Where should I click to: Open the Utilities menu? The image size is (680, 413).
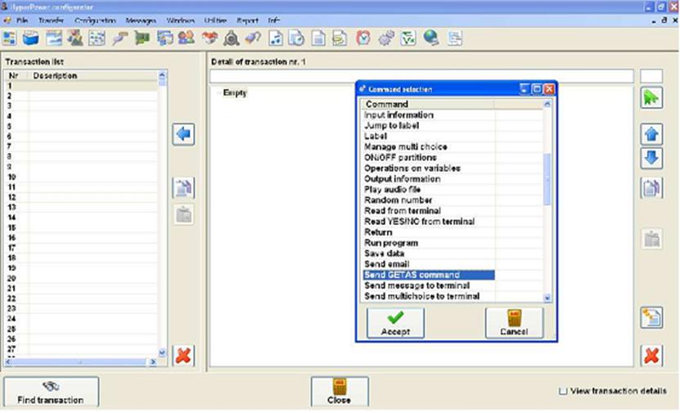click(216, 20)
